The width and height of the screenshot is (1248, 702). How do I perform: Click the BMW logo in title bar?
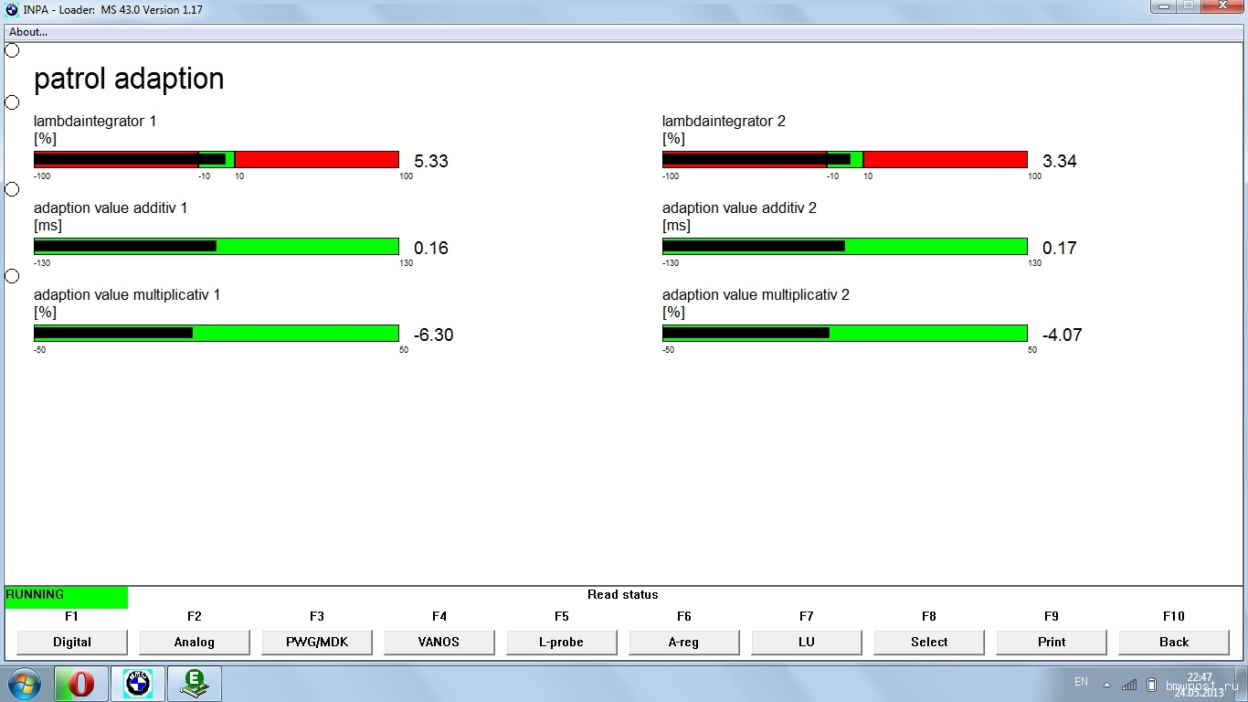click(x=11, y=10)
